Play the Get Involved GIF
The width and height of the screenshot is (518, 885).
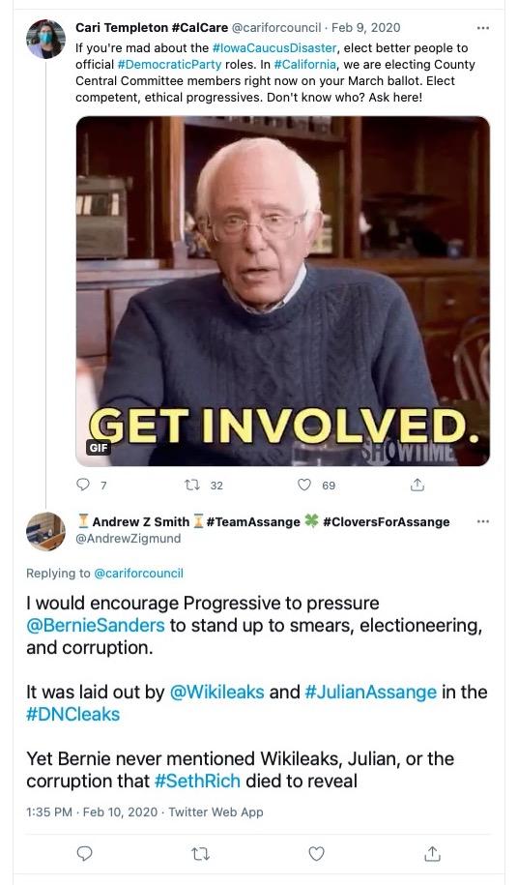click(x=283, y=291)
